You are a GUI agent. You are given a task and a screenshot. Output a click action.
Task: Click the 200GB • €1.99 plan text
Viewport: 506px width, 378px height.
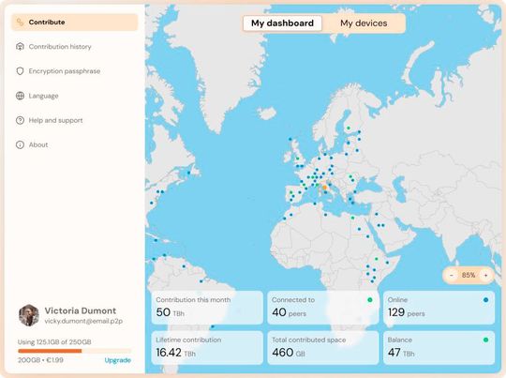(40, 360)
